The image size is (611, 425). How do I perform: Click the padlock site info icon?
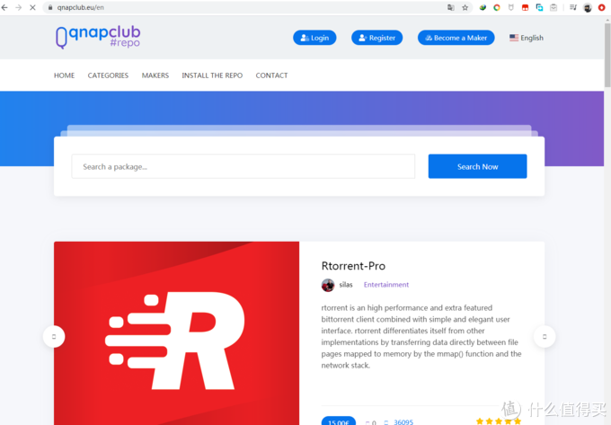(50, 7)
